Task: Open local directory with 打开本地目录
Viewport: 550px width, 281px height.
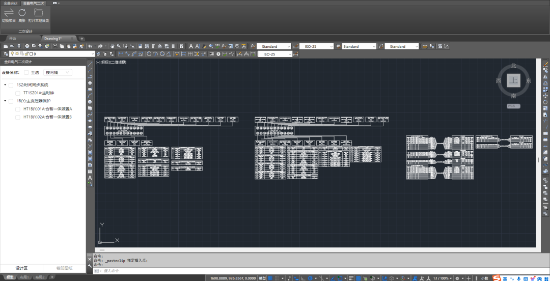Action: click(39, 13)
